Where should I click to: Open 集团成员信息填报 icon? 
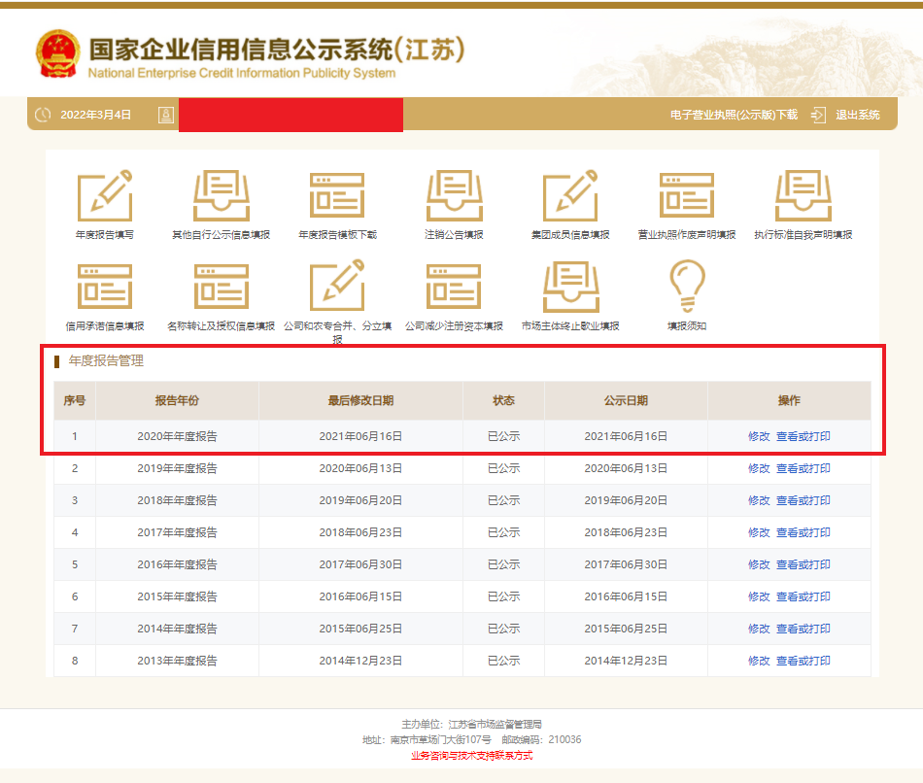[570, 196]
